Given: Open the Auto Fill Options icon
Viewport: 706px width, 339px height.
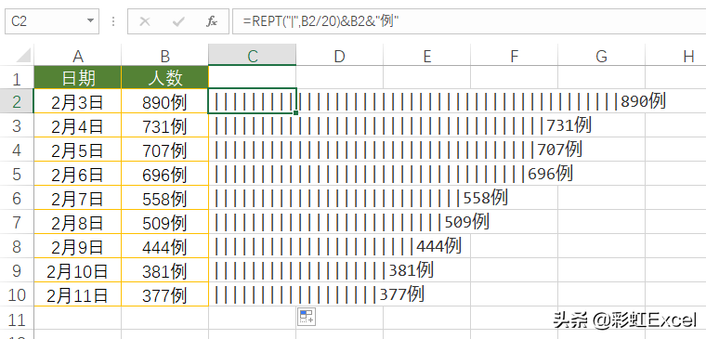Looking at the screenshot, I should click(307, 317).
